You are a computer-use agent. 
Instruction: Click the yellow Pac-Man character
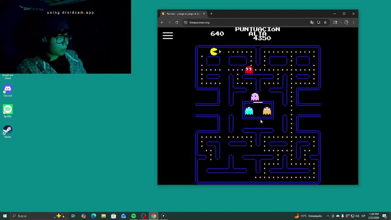pyautogui.click(x=214, y=52)
